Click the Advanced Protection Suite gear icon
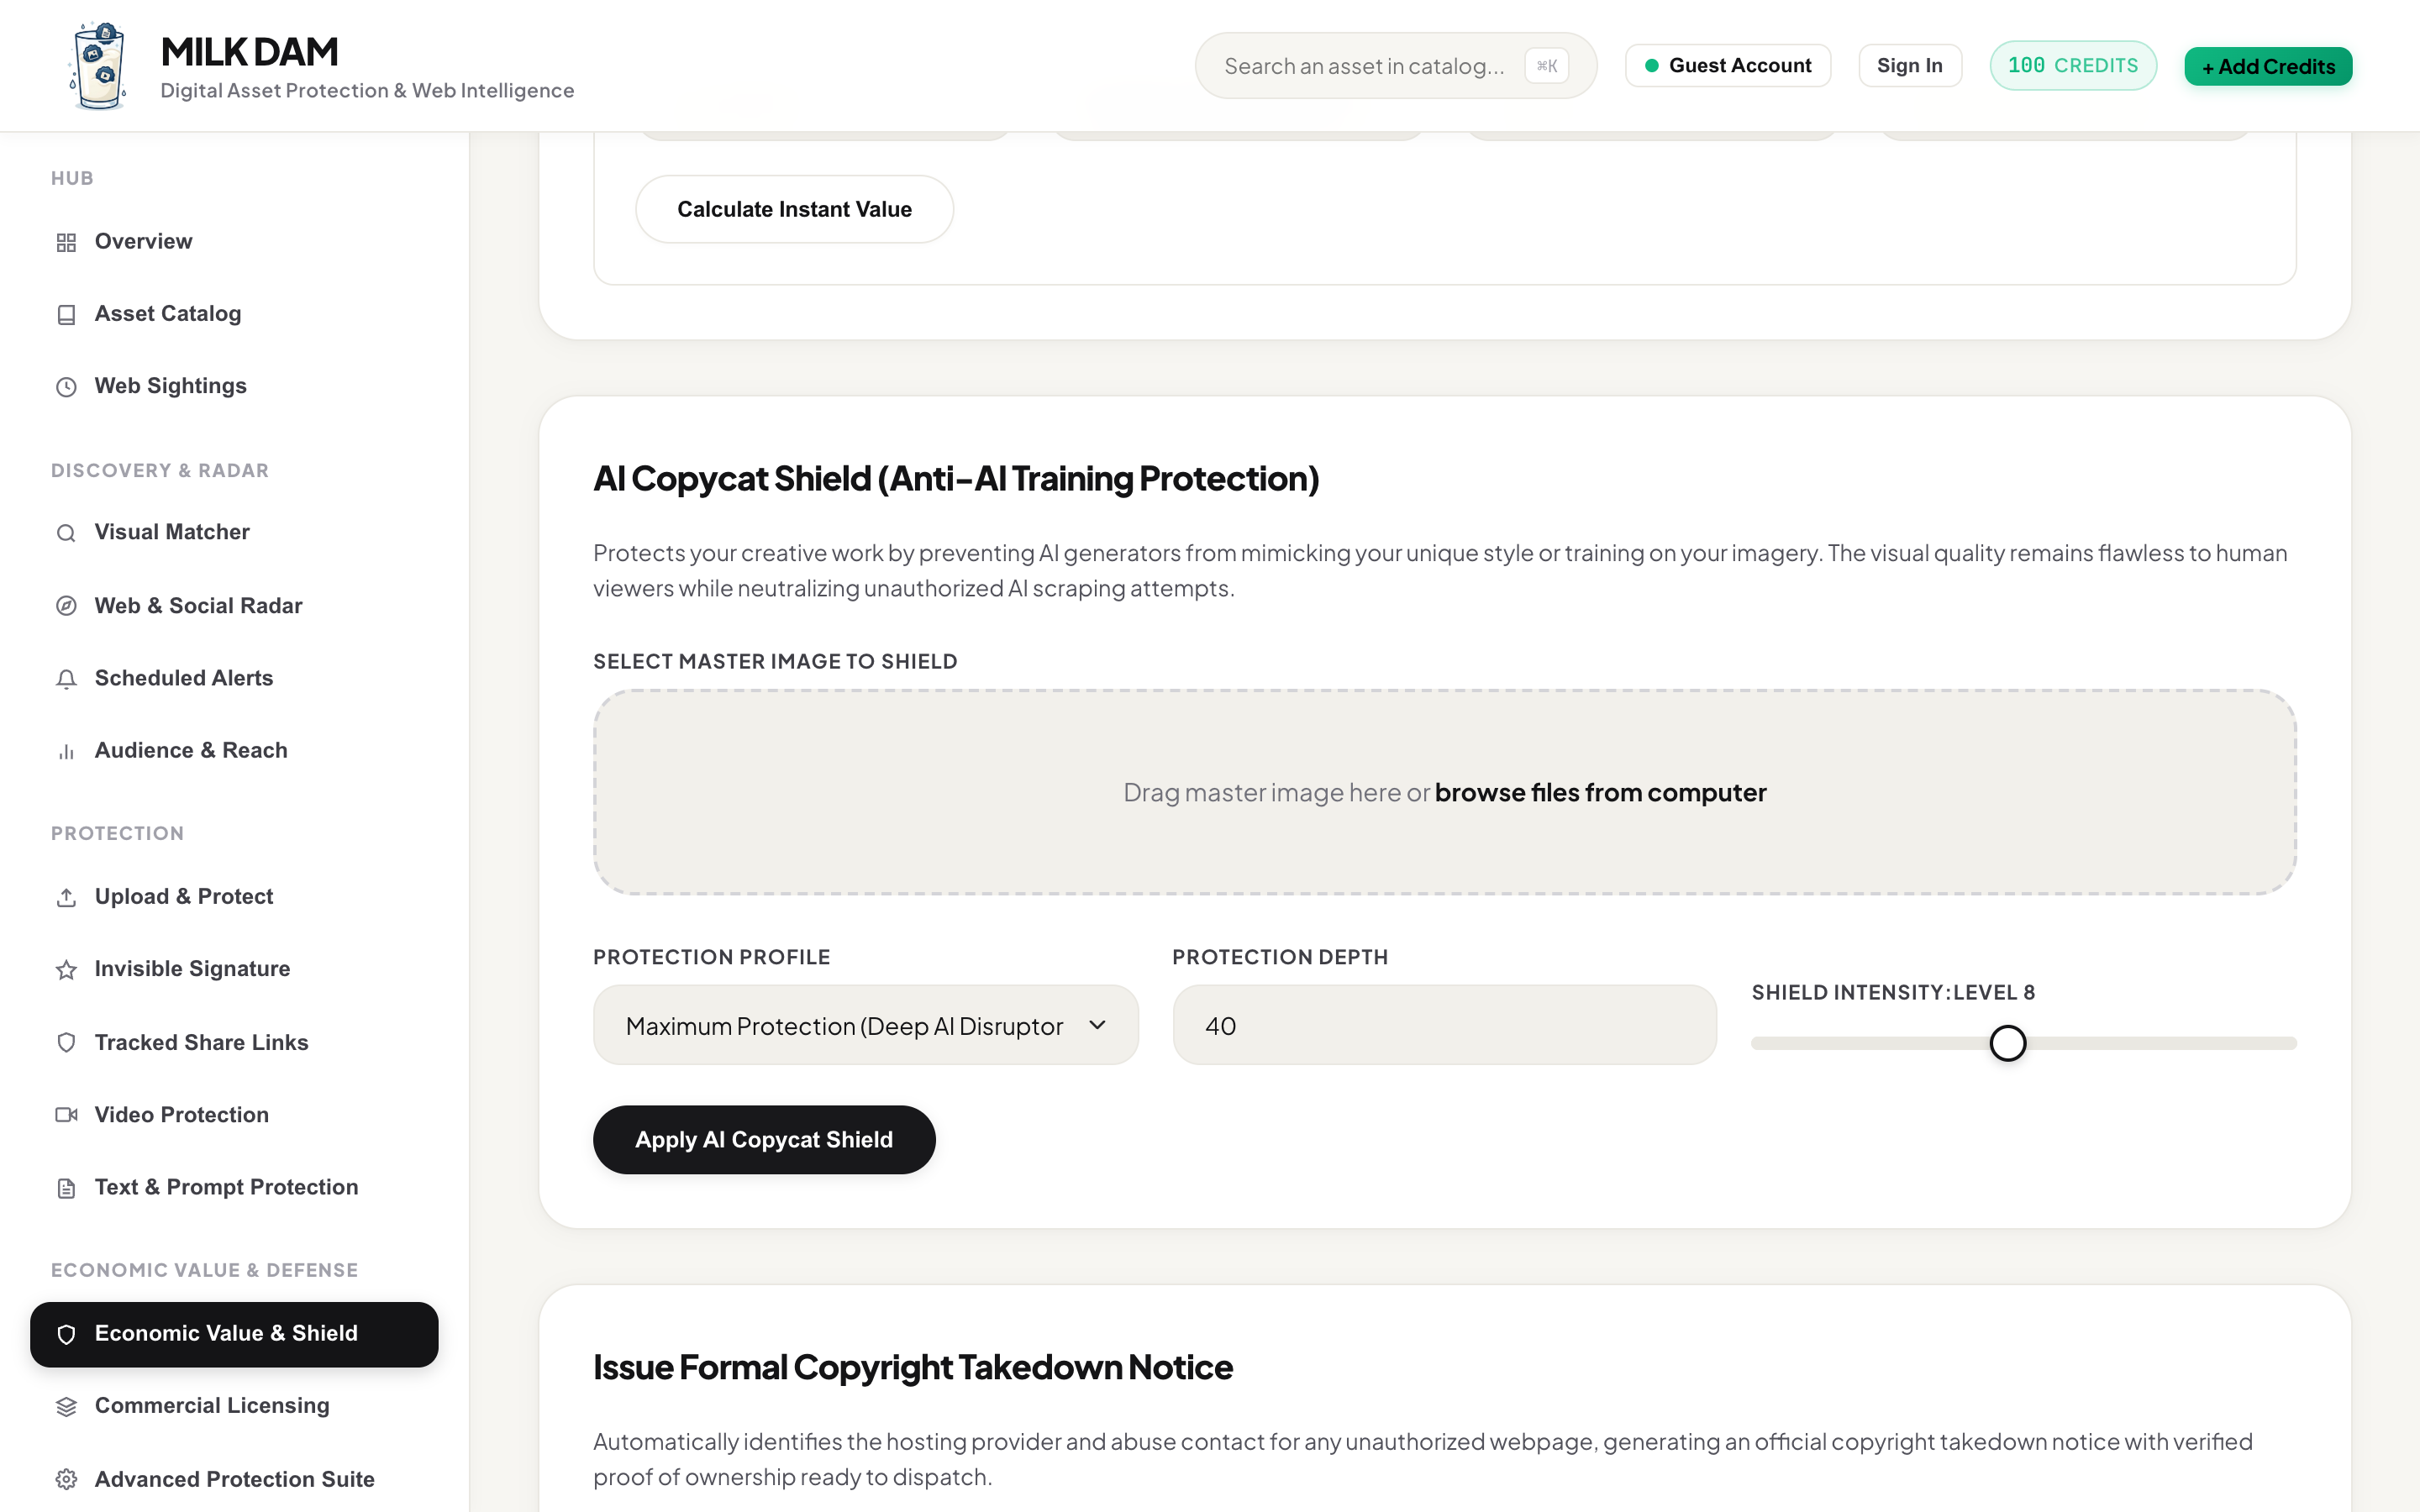The image size is (2420, 1512). pos(66,1480)
